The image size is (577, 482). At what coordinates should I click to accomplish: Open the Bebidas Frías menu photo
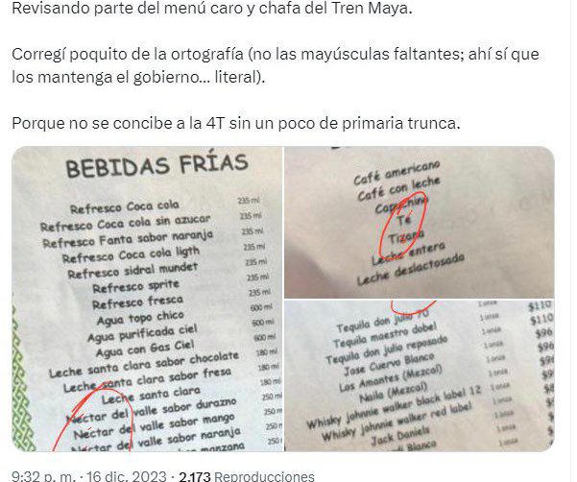coord(148,299)
